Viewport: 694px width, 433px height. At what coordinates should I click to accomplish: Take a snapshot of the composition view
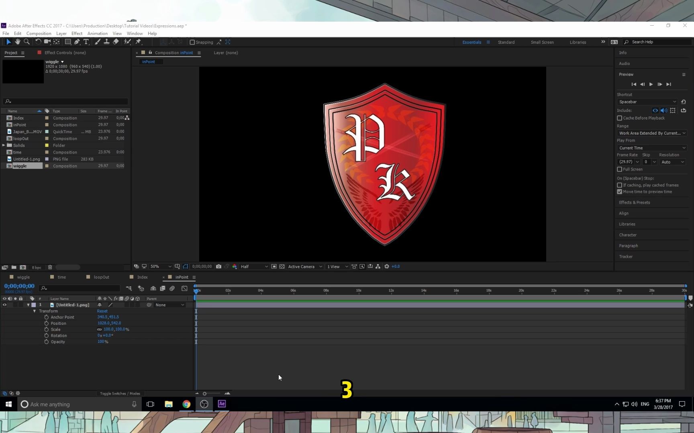click(218, 266)
